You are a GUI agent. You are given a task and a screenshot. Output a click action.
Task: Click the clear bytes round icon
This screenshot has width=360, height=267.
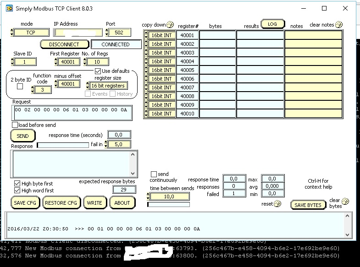pyautogui.click(x=345, y=202)
